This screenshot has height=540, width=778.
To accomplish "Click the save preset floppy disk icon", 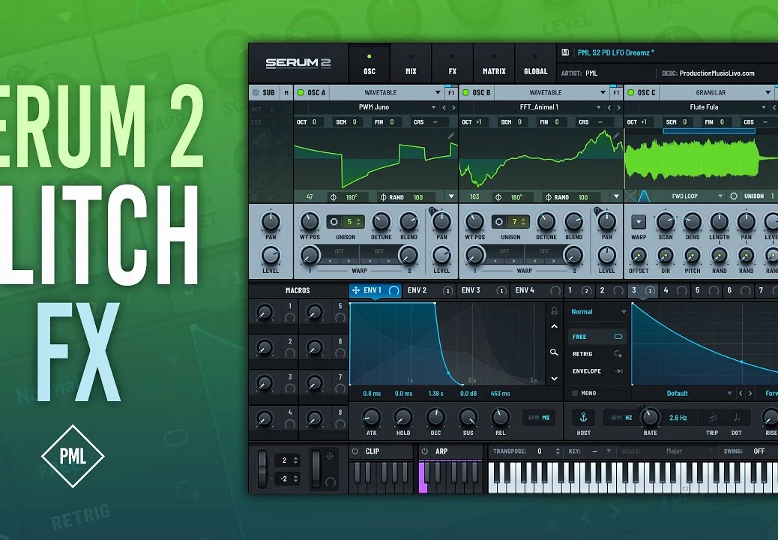I will [565, 52].
